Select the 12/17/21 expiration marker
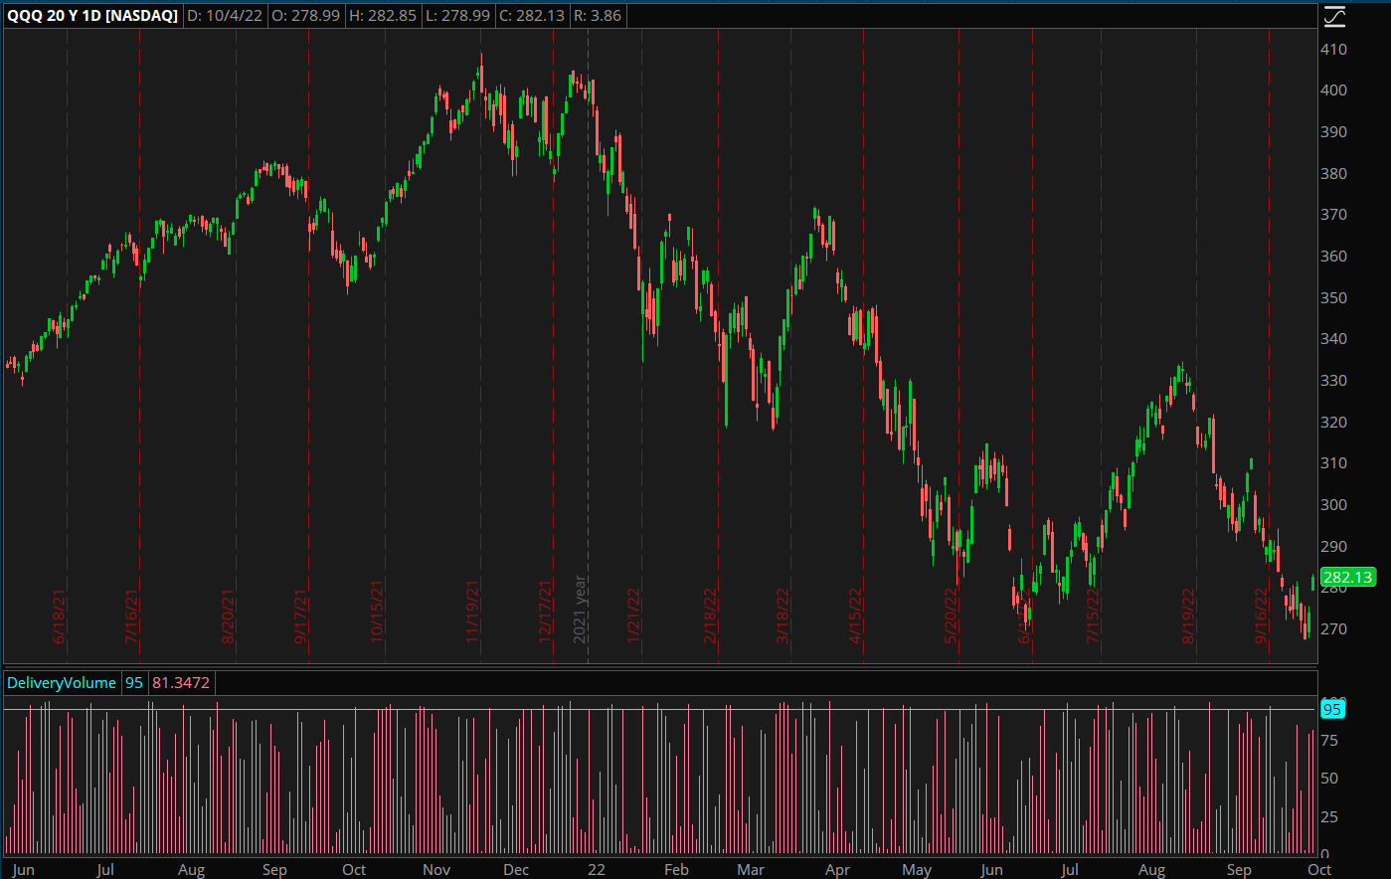Image resolution: width=1391 pixels, height=879 pixels. tap(545, 612)
